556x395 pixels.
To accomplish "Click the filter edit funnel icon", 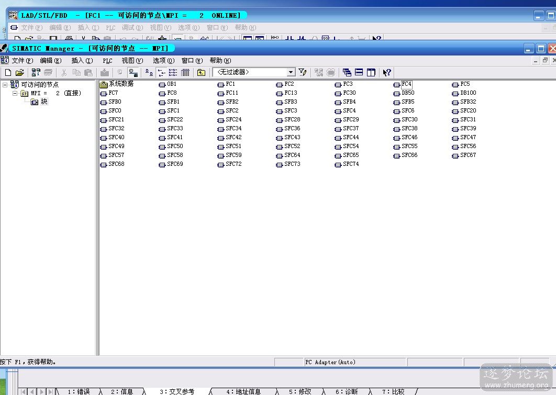I will [303, 72].
